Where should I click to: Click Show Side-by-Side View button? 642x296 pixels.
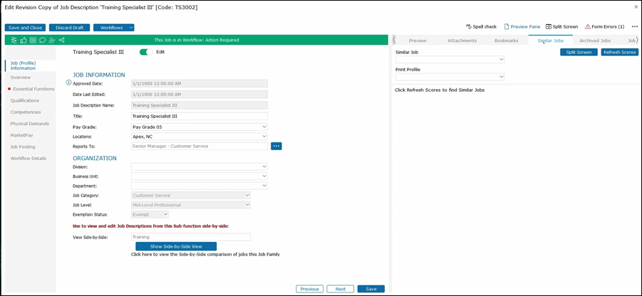coord(176,246)
